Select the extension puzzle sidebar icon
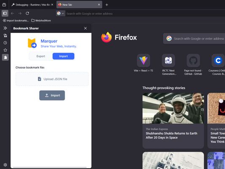The image size is (225, 169). pos(5,57)
